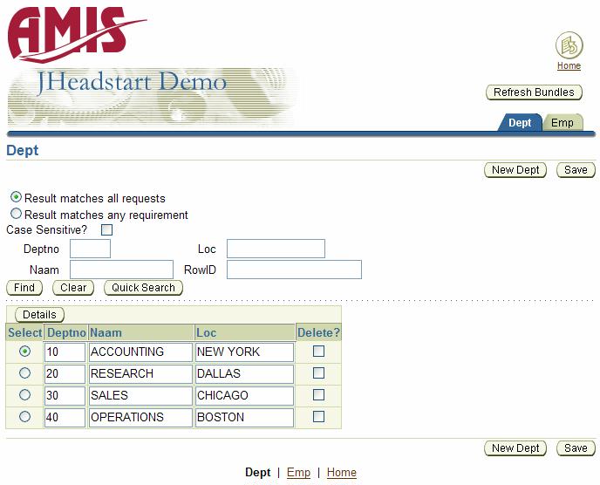Edit the Deptno field containing 30

(x=65, y=396)
